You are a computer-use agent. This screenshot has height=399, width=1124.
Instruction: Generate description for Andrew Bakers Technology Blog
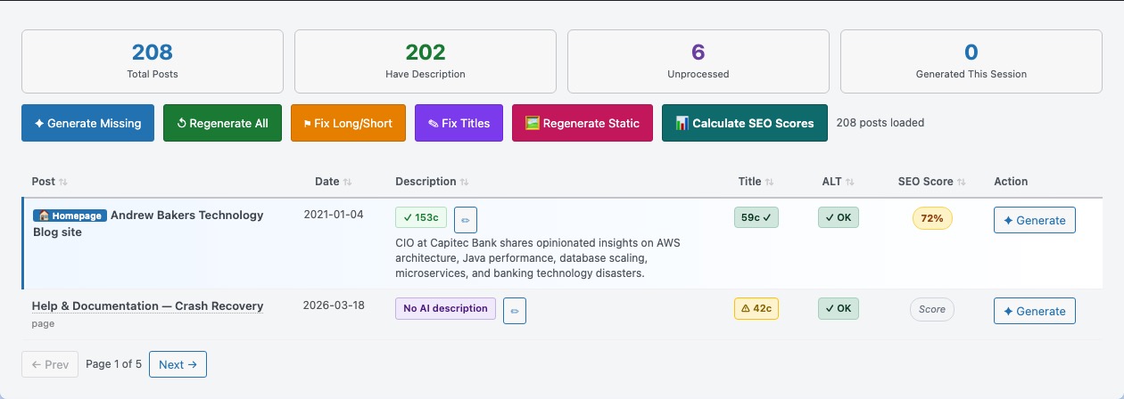[x=1035, y=220]
